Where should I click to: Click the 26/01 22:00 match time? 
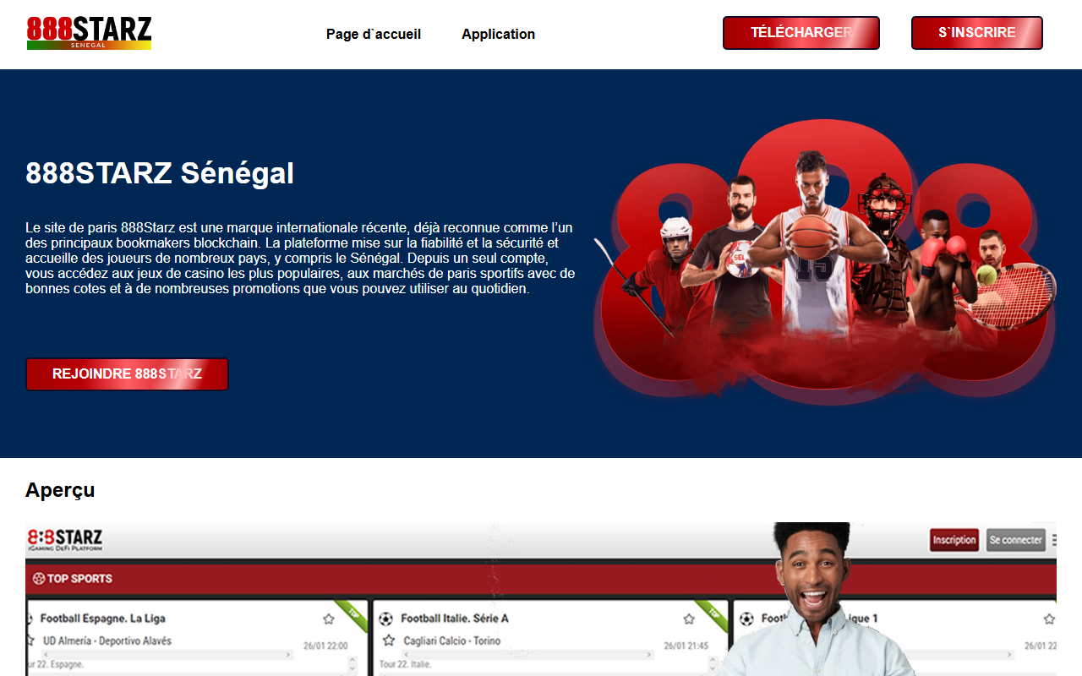(x=324, y=646)
